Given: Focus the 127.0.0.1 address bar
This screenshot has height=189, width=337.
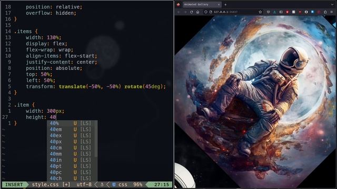Looking at the screenshot, I should coord(233,12).
